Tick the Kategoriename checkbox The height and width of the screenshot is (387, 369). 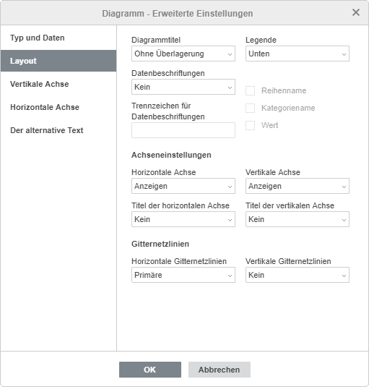(x=250, y=108)
